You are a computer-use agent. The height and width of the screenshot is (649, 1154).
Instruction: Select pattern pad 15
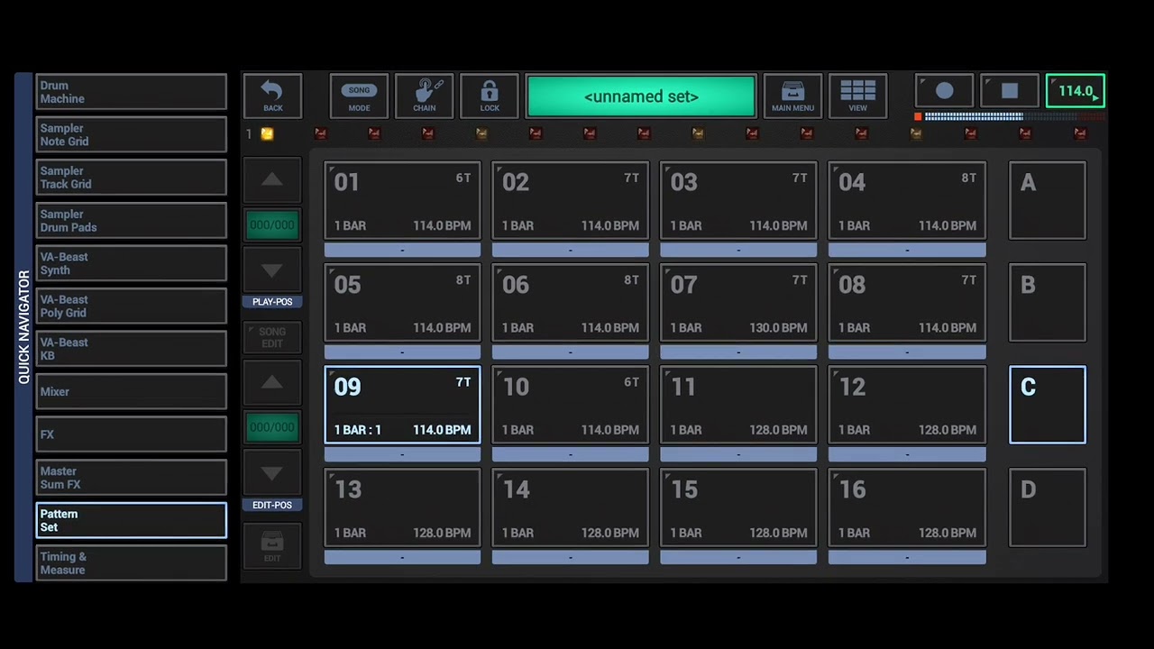pos(738,507)
